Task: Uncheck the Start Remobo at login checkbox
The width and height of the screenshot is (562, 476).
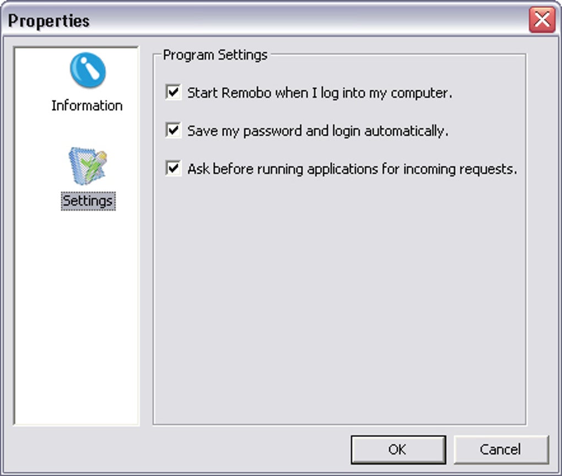Action: [174, 92]
